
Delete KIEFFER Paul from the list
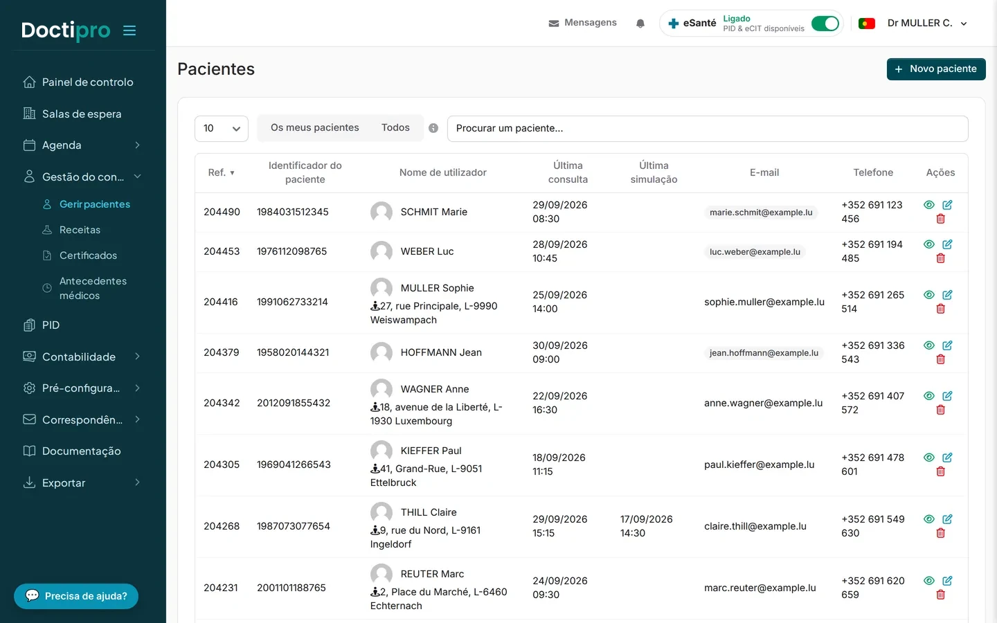click(940, 471)
